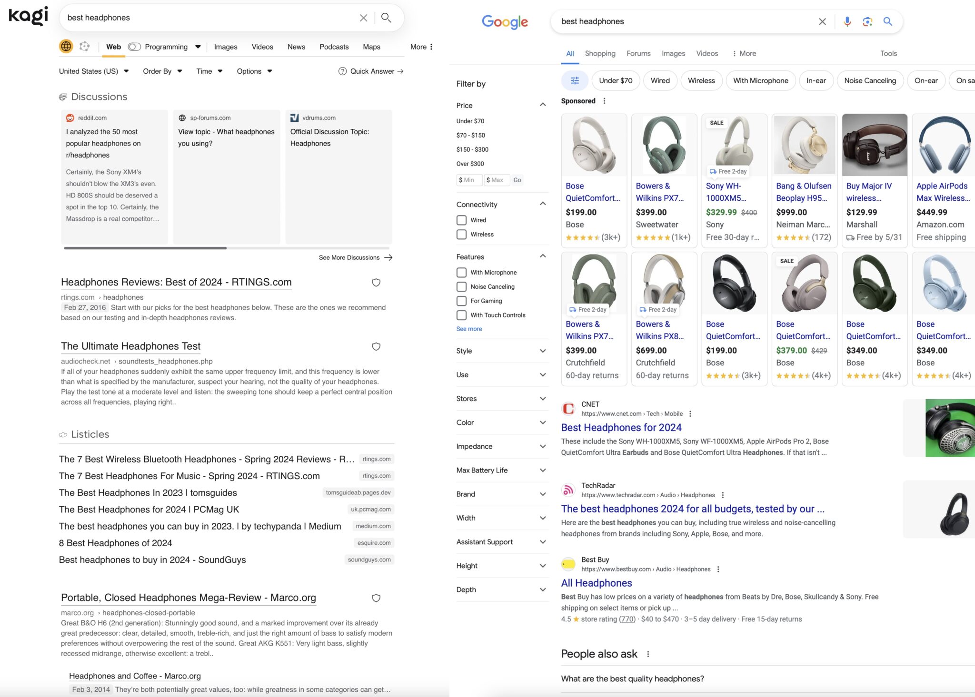
Task: Click the Google voice search microphone icon
Action: pos(847,21)
